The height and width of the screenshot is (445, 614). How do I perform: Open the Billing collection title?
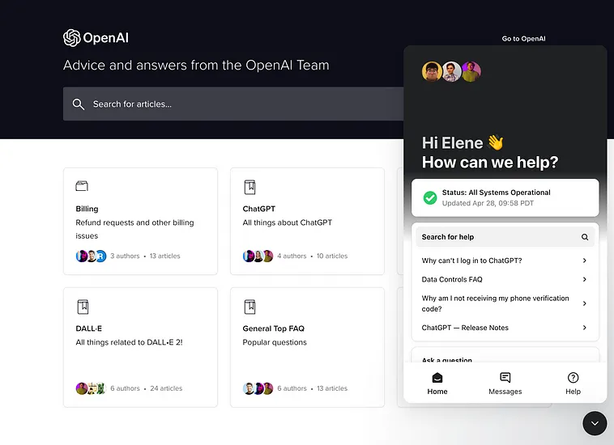coord(87,209)
